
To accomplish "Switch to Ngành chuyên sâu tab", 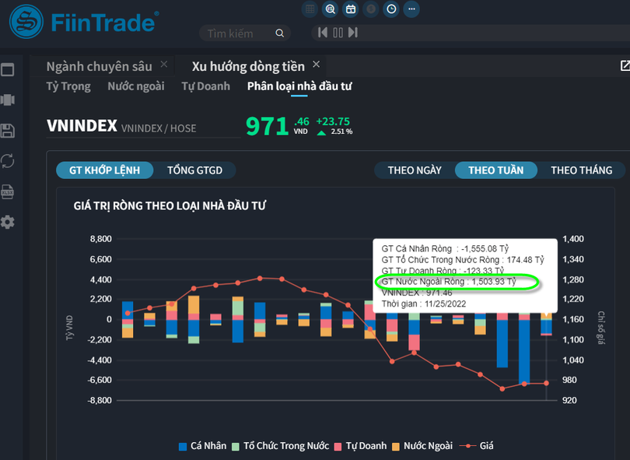I will [x=99, y=66].
